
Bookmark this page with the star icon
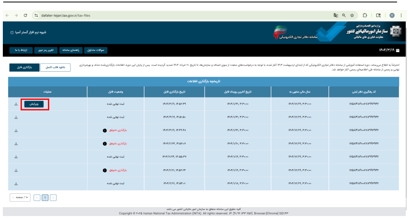(x=352, y=15)
